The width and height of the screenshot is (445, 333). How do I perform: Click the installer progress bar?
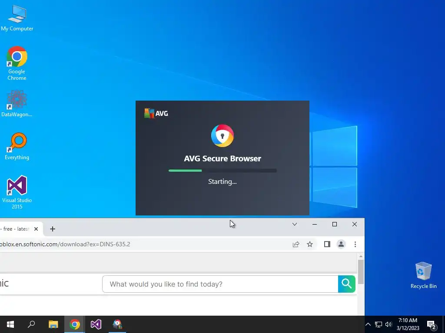pyautogui.click(x=222, y=170)
